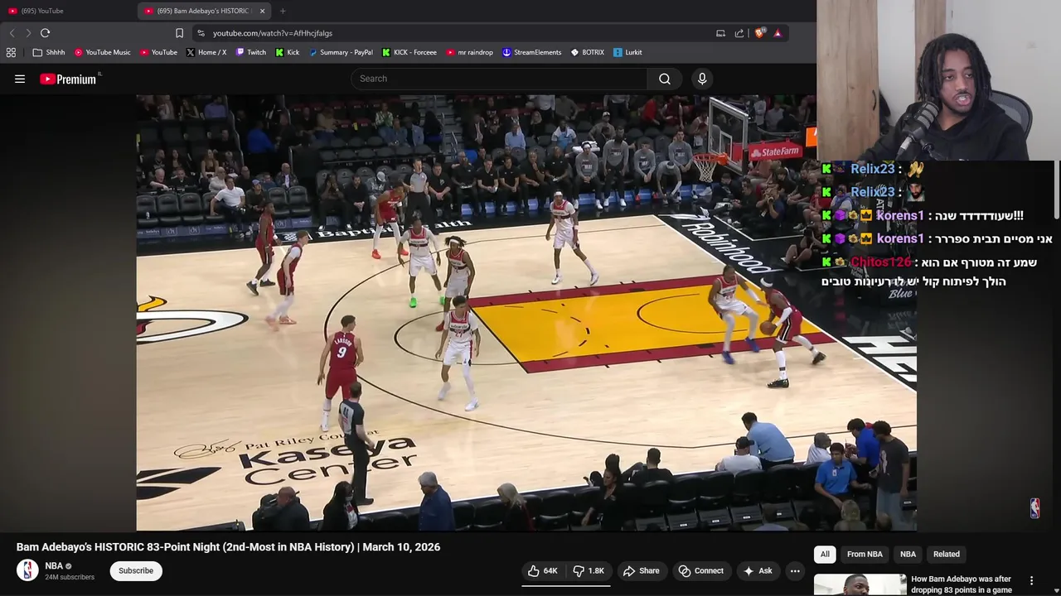
Task: Go back with browser back arrow
Action: pos(12,33)
